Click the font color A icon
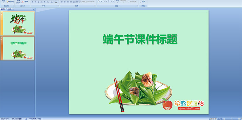 (56, 2)
